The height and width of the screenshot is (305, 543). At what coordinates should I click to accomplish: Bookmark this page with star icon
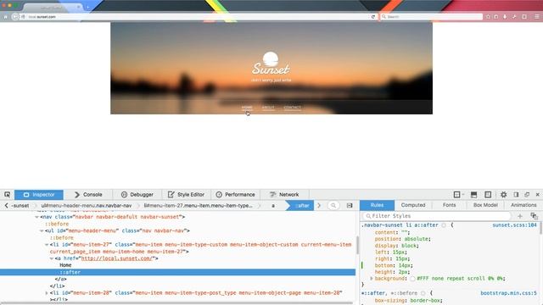click(488, 17)
